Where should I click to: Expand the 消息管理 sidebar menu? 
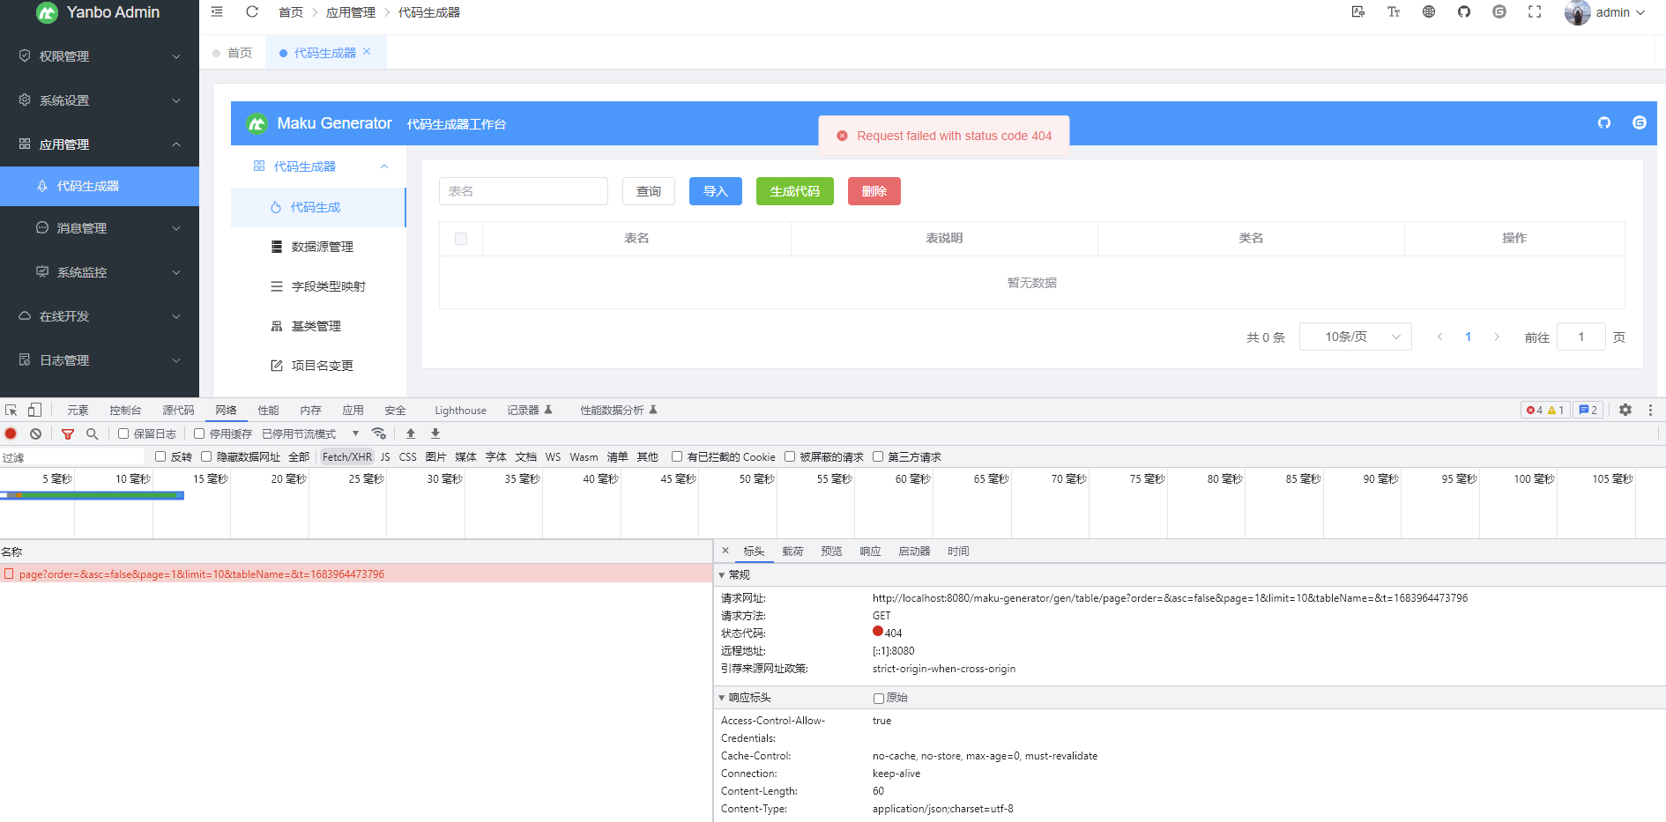100,228
